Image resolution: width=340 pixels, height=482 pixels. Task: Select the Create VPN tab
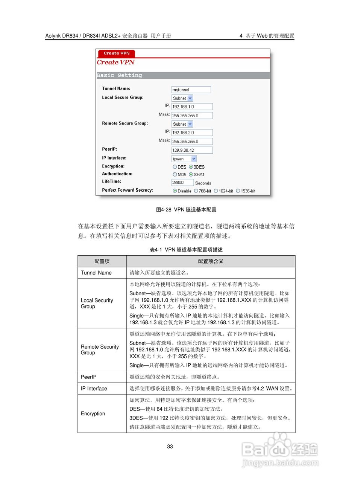click(x=116, y=53)
